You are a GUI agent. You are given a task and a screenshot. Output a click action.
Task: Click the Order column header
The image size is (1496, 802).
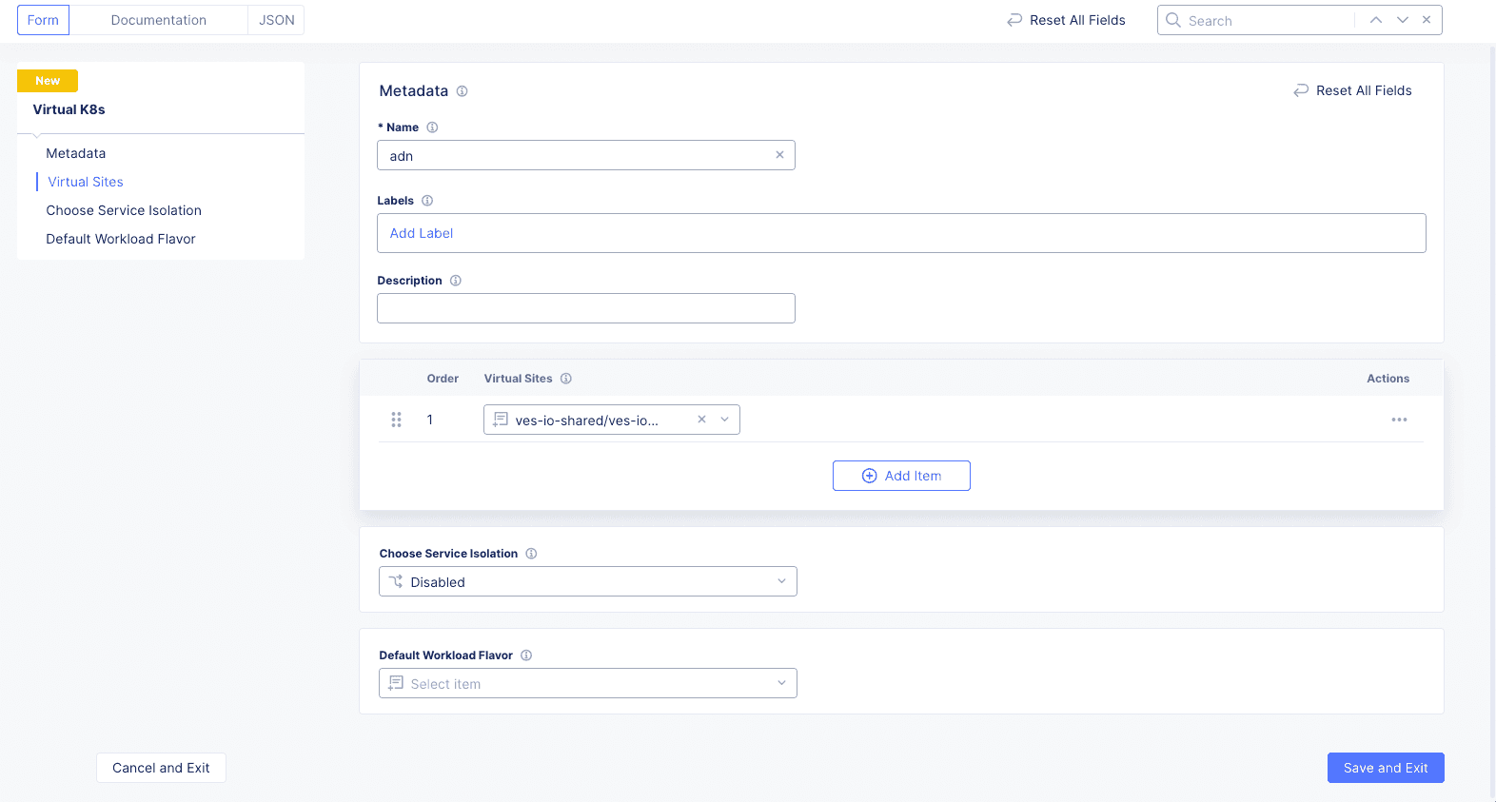(443, 379)
